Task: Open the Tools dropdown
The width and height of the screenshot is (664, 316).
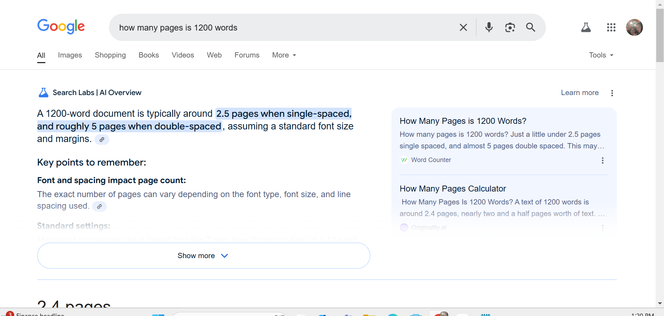Action: (x=601, y=55)
